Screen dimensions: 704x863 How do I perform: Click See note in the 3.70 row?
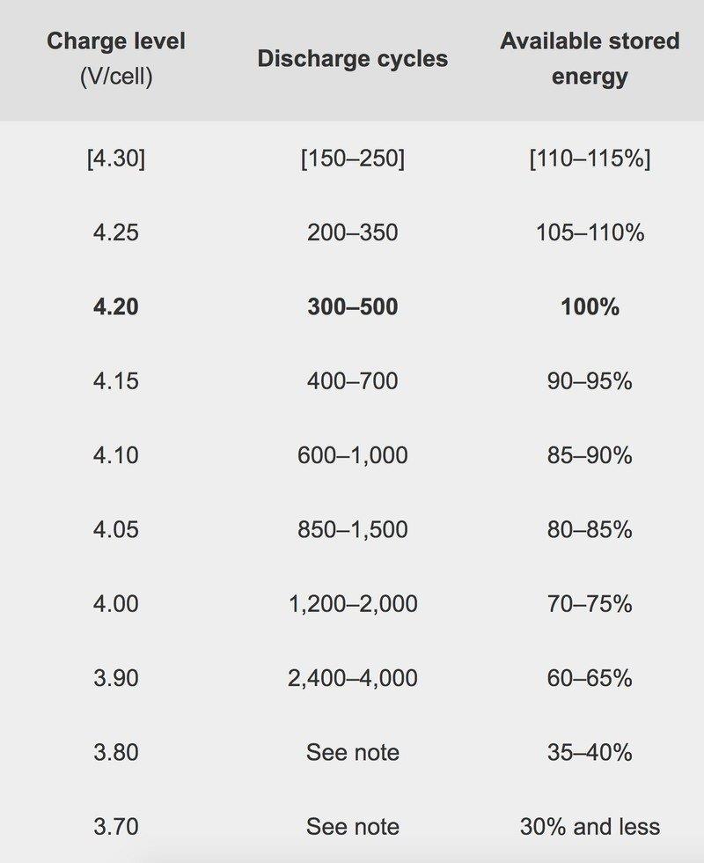(x=352, y=827)
